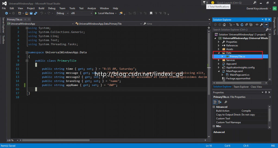Click the New Project toolbar icon
Image resolution: width=278 pixels, height=148 pixels.
(20, 13)
